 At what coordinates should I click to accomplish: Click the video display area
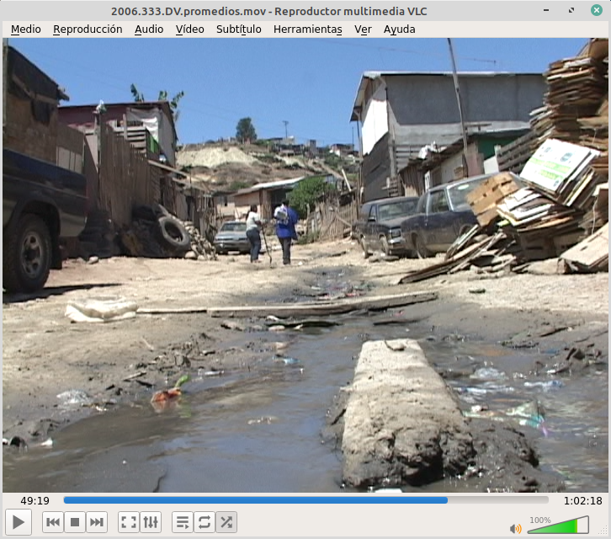[x=305, y=264]
